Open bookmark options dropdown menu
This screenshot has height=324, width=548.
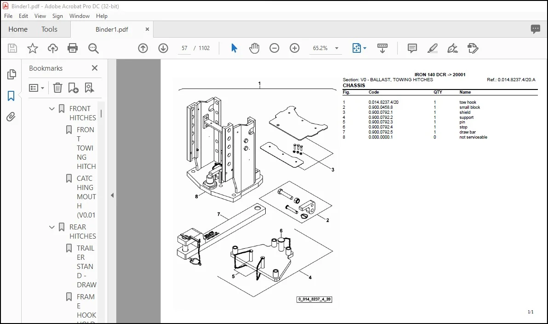coord(36,88)
